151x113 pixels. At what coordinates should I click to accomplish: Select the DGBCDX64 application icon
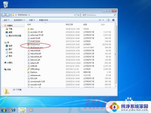[29, 41]
